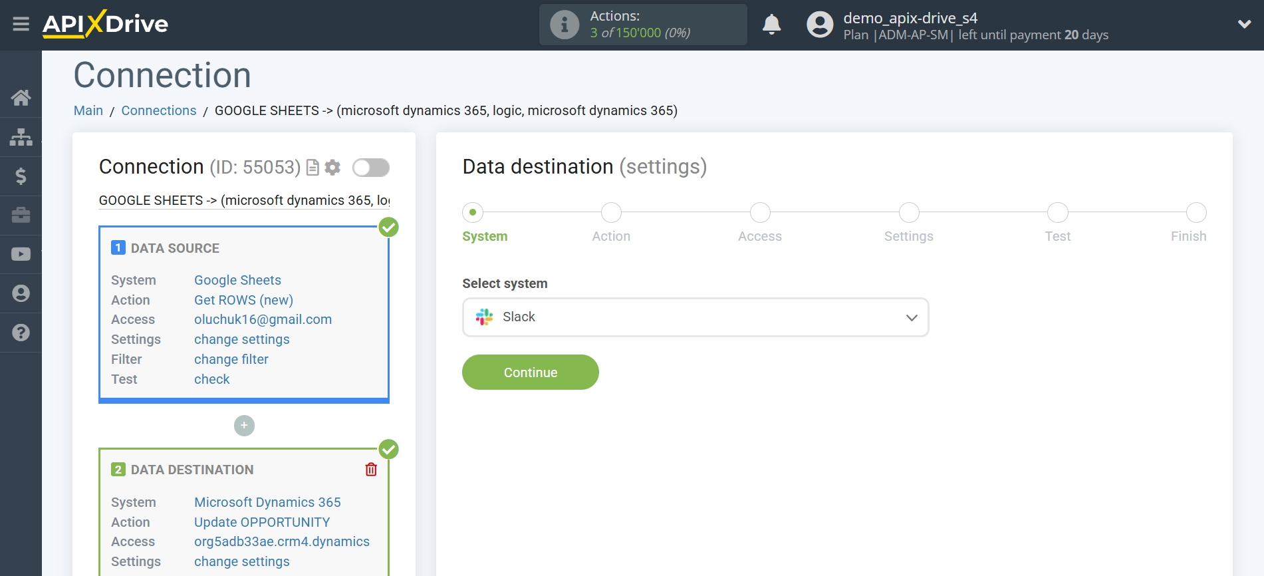Viewport: 1264px width, 576px height.
Task: Open the hamburger menu
Action: tap(21, 25)
